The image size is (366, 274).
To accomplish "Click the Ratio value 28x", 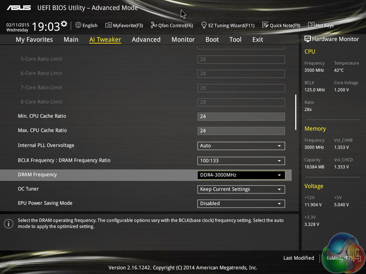I will click(x=308, y=110).
